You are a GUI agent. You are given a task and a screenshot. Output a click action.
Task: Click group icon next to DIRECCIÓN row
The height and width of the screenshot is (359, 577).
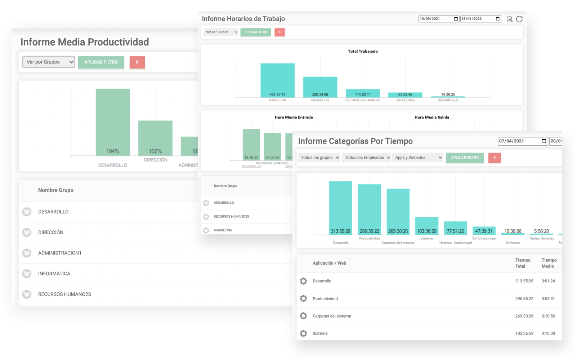pyautogui.click(x=27, y=232)
